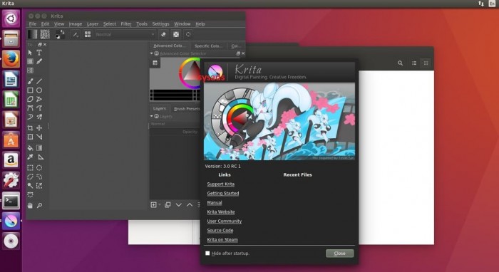Select the Polygonal Selection tool
Image resolution: width=499 pixels, height=272 pixels.
tap(30, 177)
